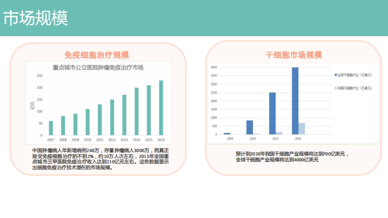Select the 2007 bar in left chart
The image size is (388, 218).
[50, 127]
